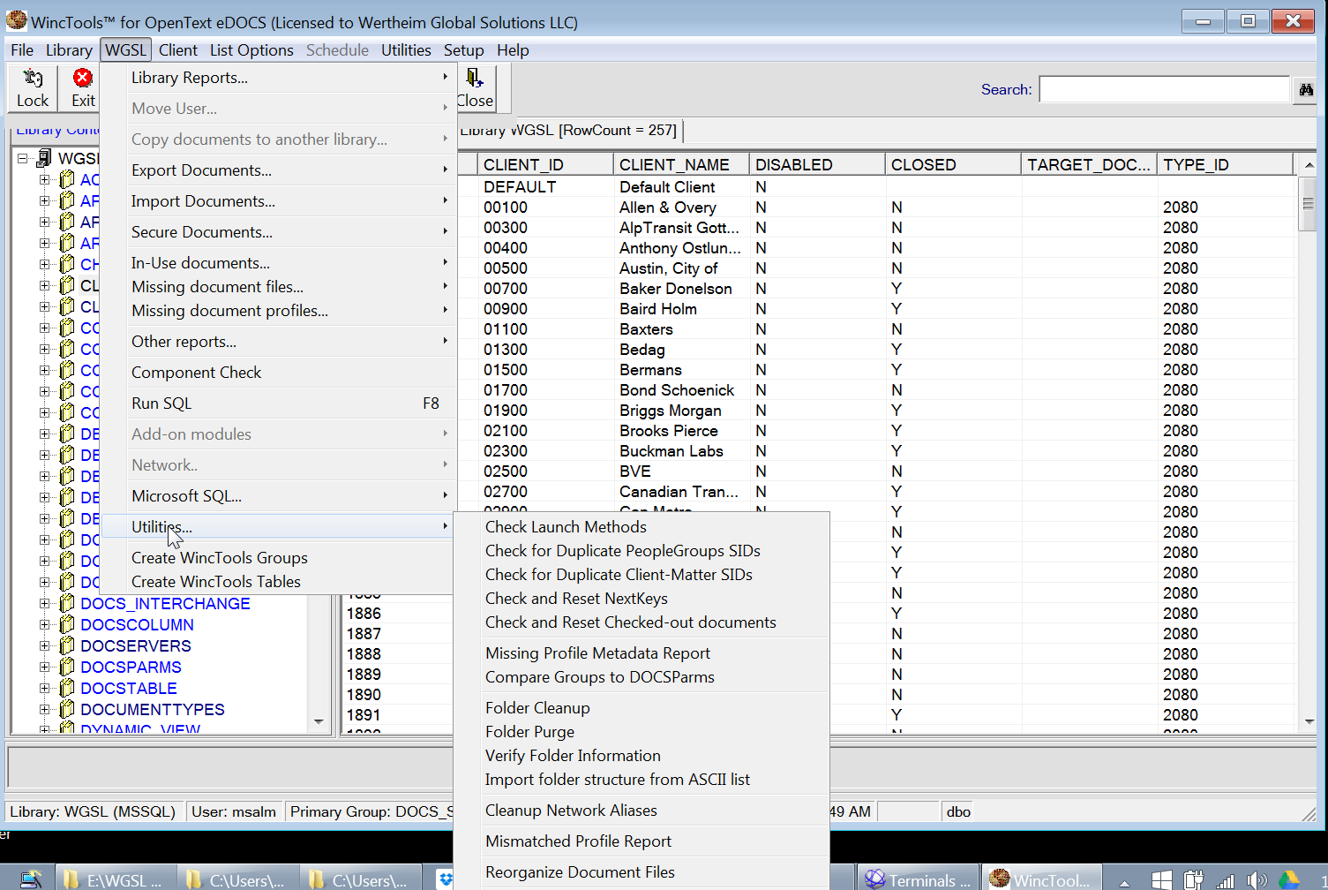Select Check and Reset NextKeys
This screenshot has width=1328, height=890.
click(x=641, y=599)
